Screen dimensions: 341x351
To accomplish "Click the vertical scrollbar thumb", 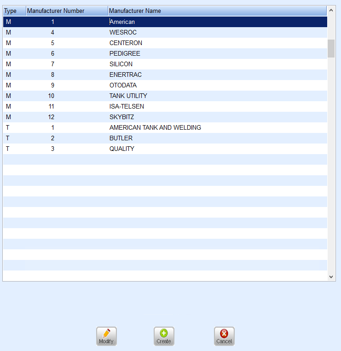I will click(331, 49).
